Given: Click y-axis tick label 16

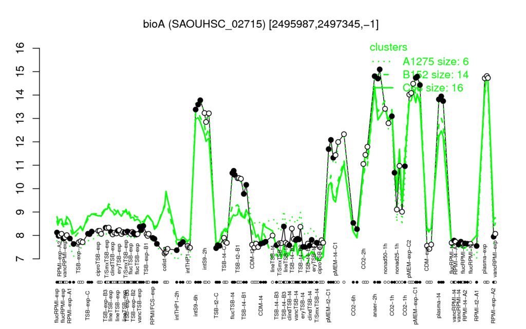Looking at the screenshot, I should tap(20, 48).
